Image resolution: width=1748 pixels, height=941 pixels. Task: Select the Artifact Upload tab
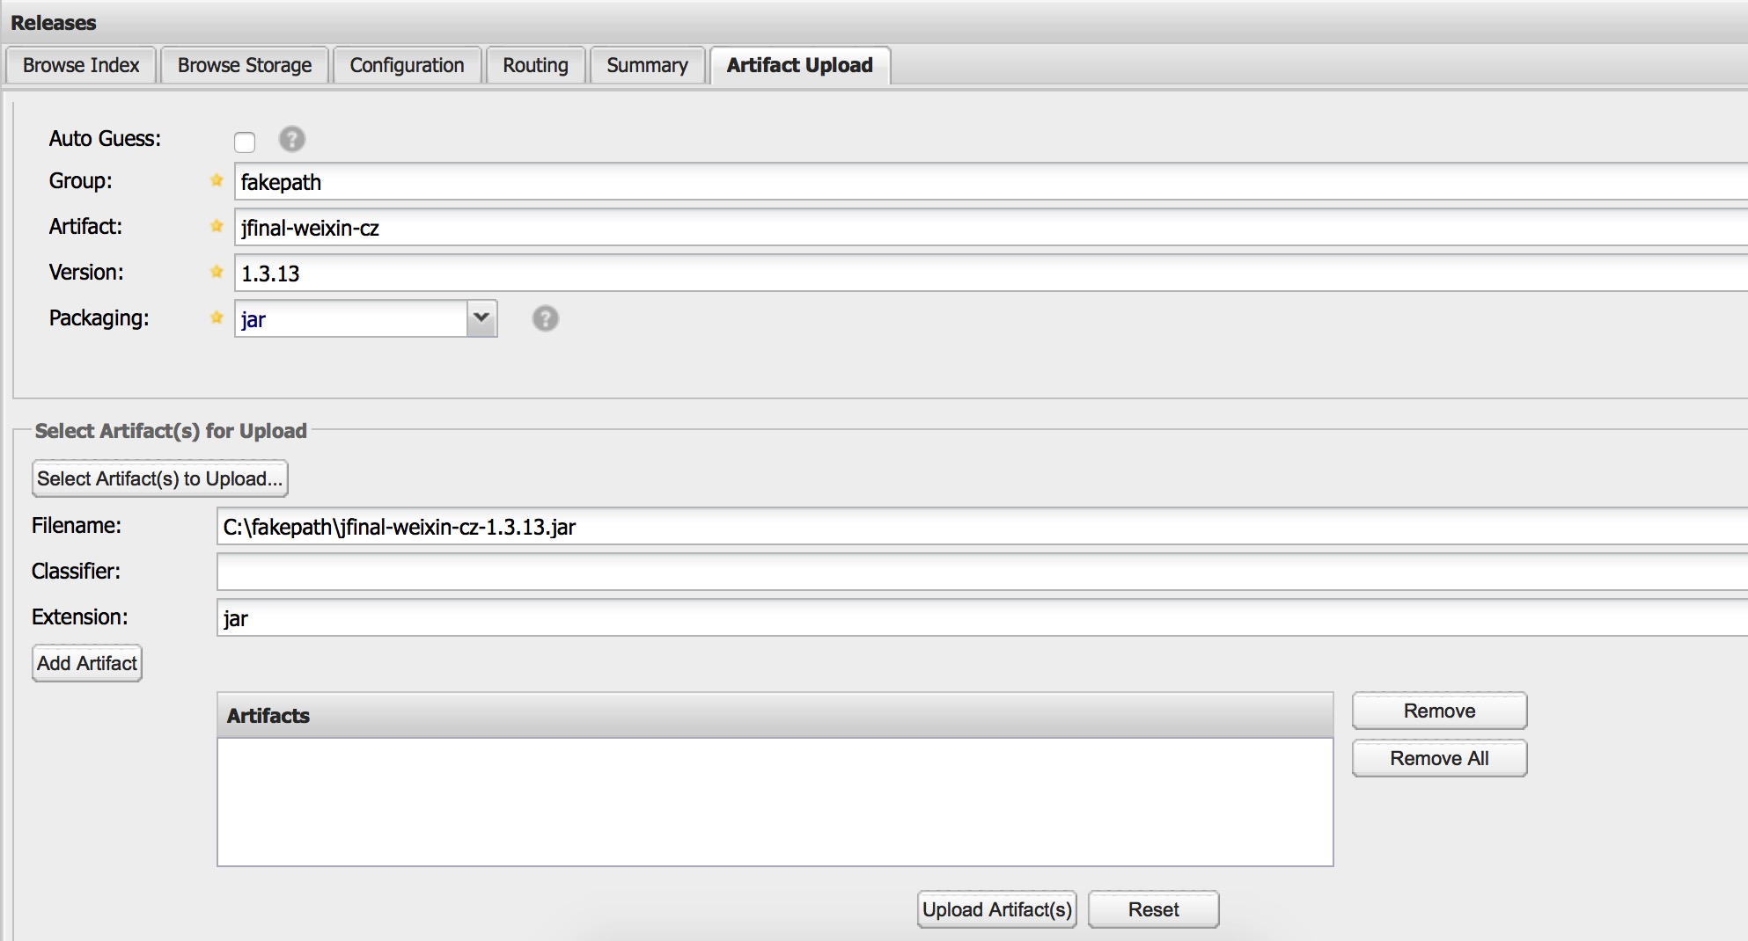[797, 64]
